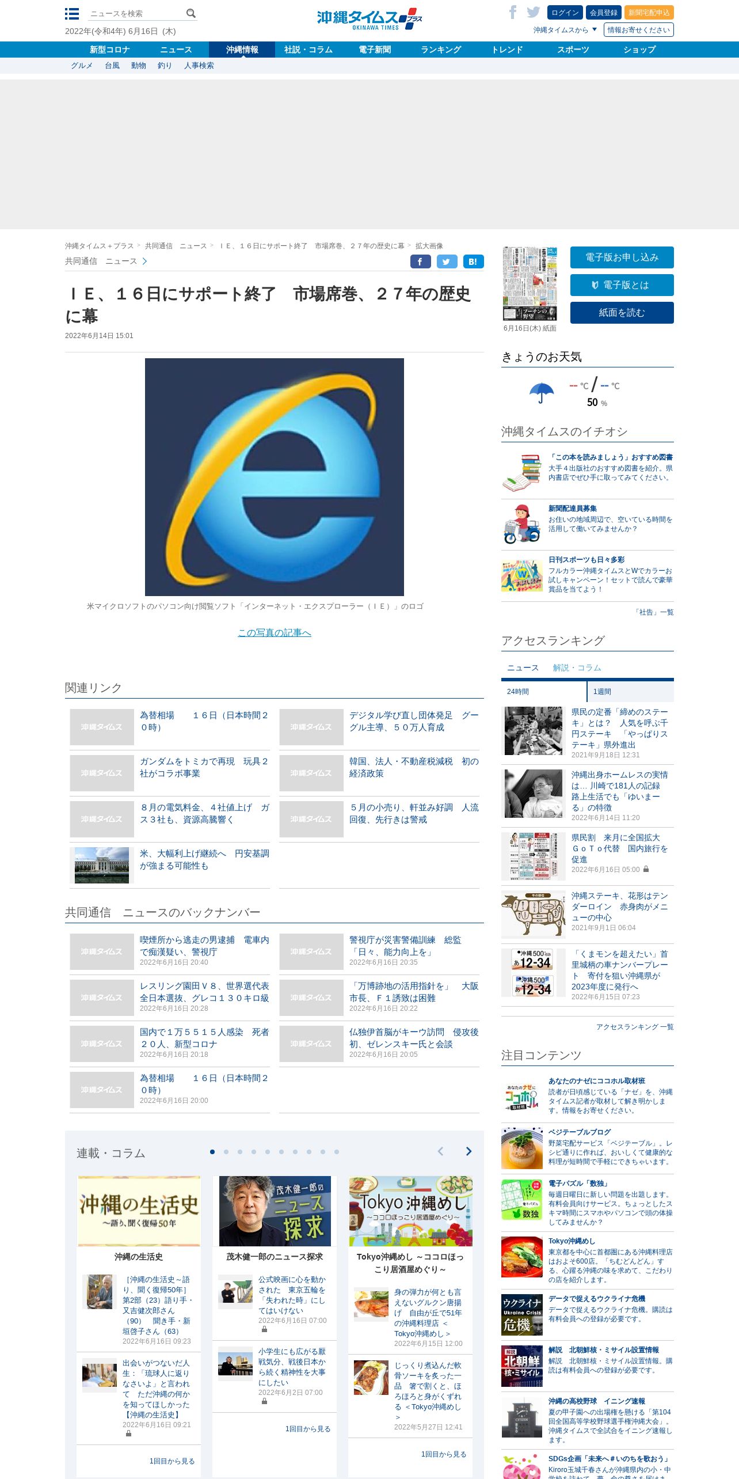Viewport: 739px width, 1479px height.
Task: Share article via Twitter button
Action: (447, 261)
